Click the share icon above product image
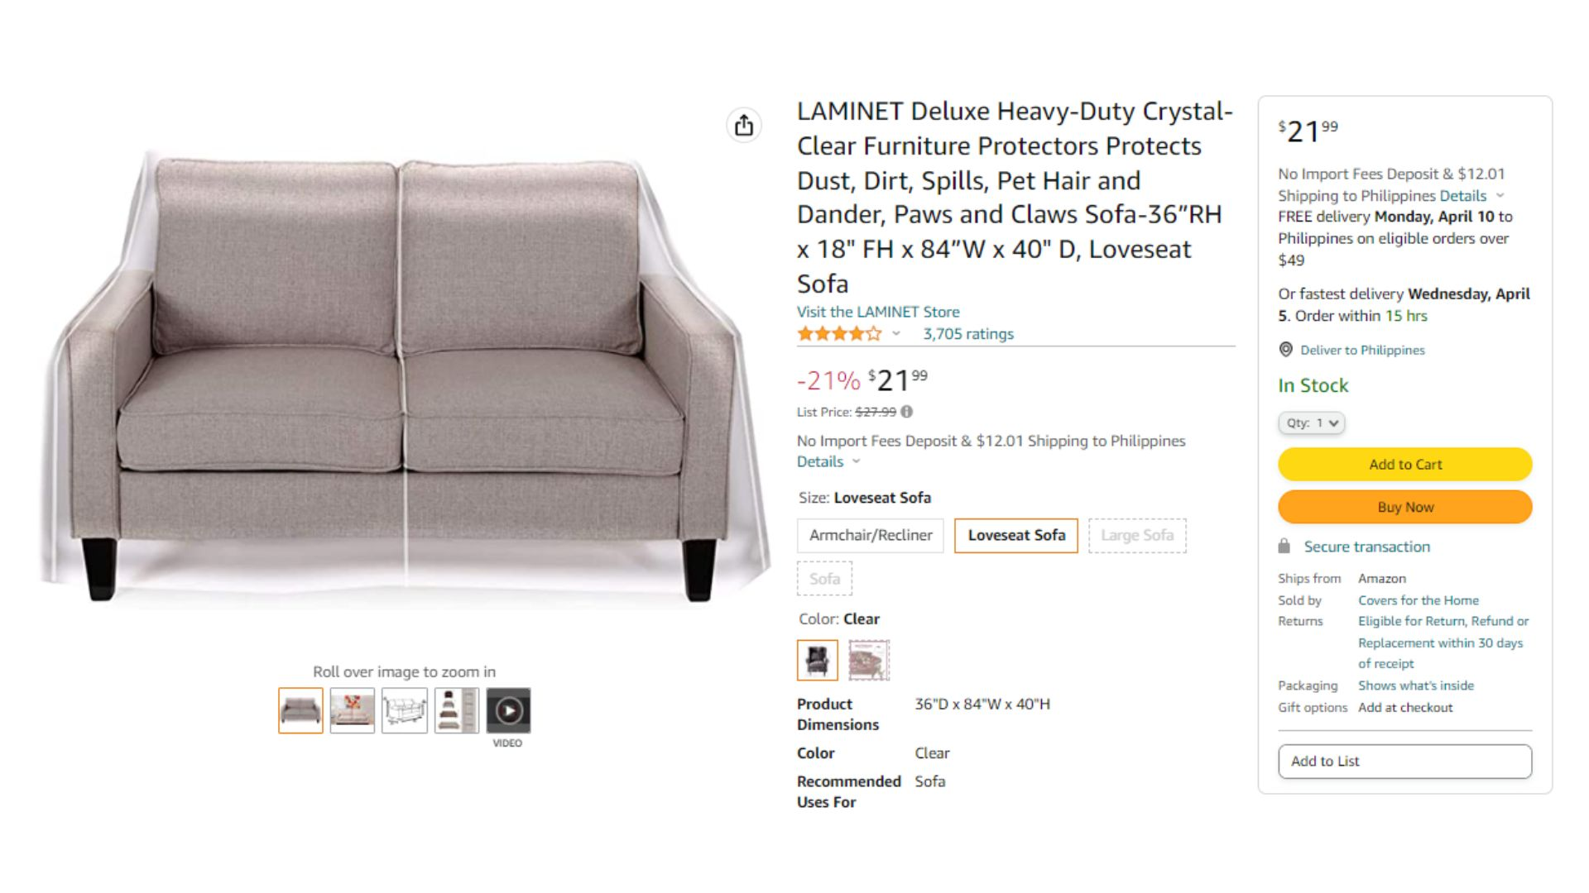1589x893 pixels. [744, 125]
